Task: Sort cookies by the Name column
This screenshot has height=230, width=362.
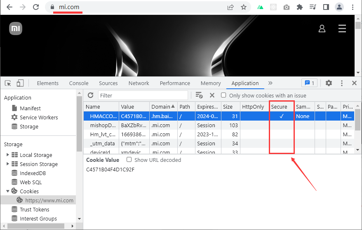Action: click(x=101, y=107)
